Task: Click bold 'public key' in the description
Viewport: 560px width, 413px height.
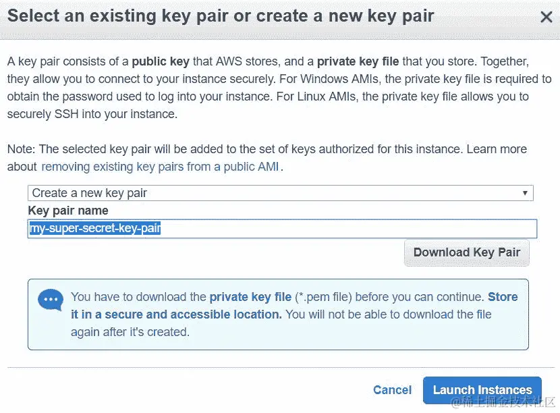Action: [161, 61]
